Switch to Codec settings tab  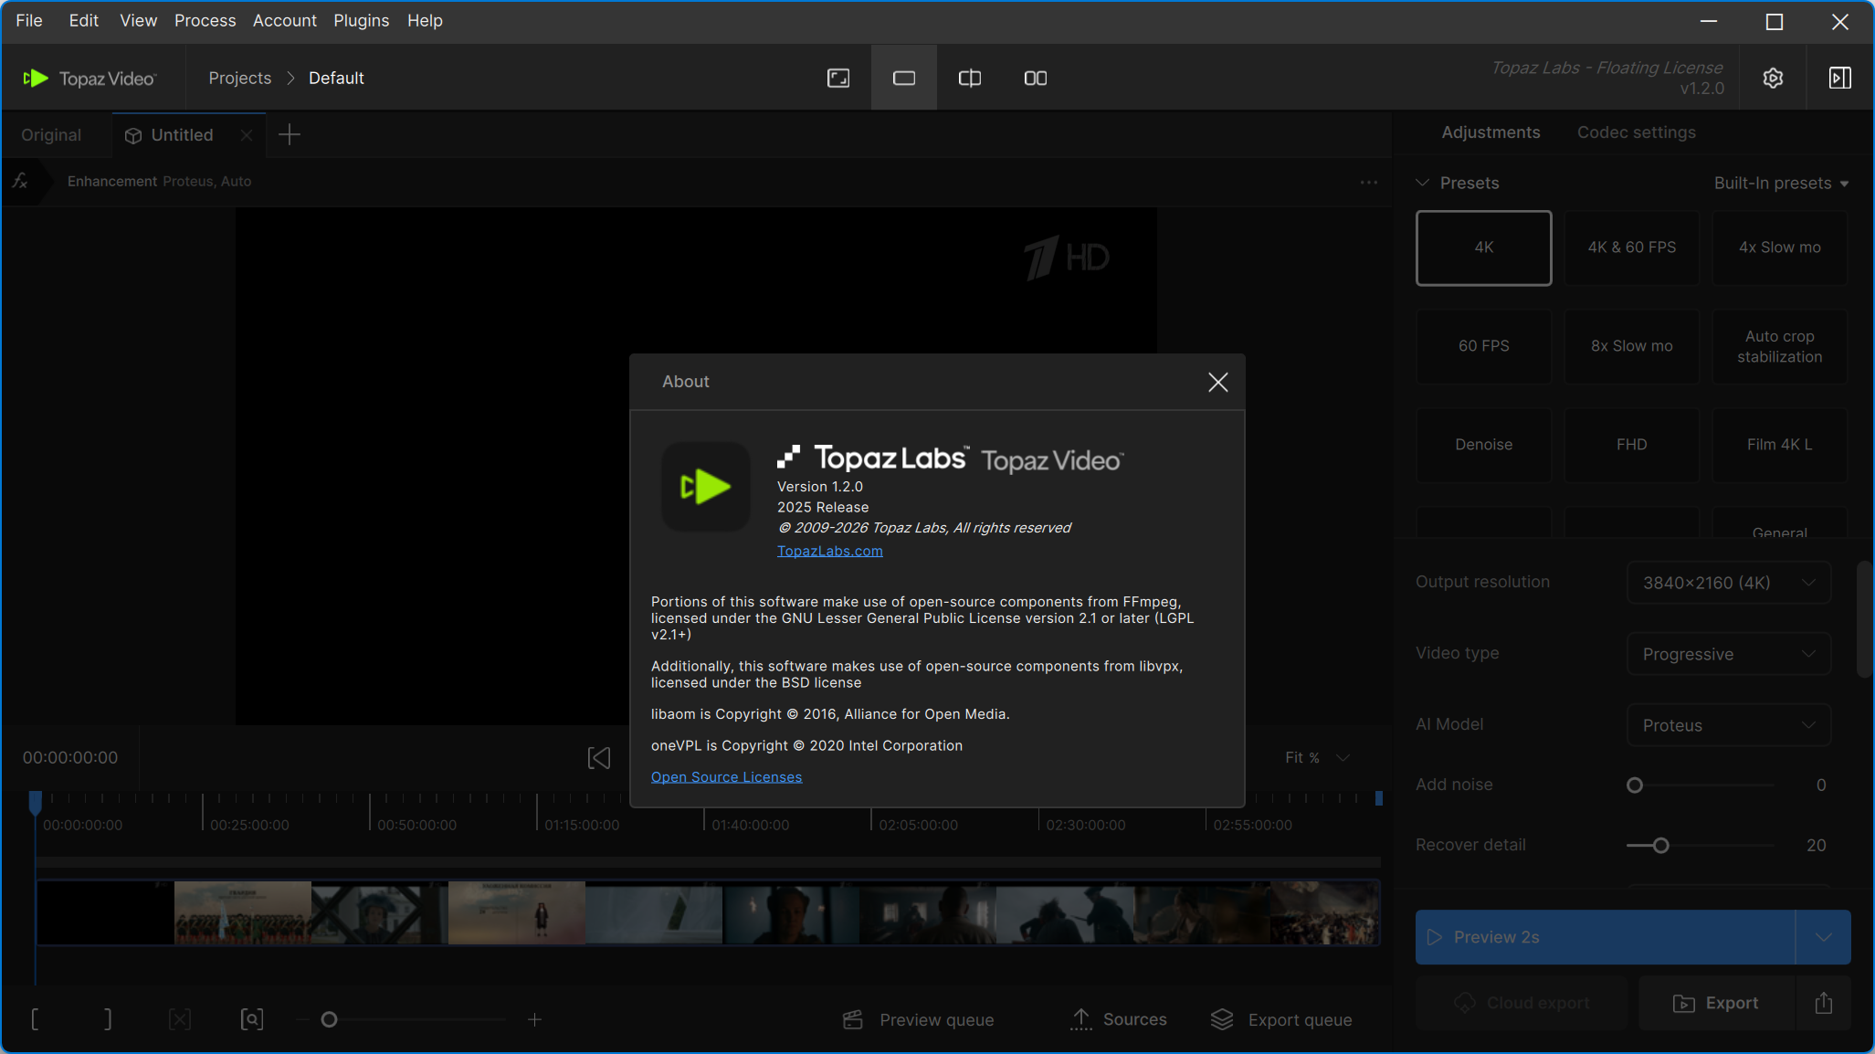click(1636, 132)
